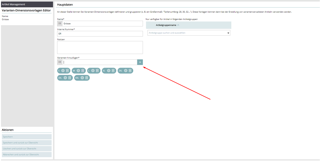The height and width of the screenshot is (161, 320).
Task: Open the Artikelgruppe dropdown arrow
Action: tap(228, 33)
